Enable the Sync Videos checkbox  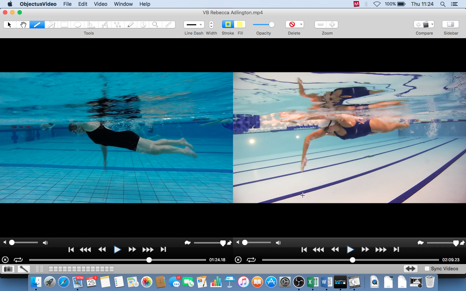427,269
